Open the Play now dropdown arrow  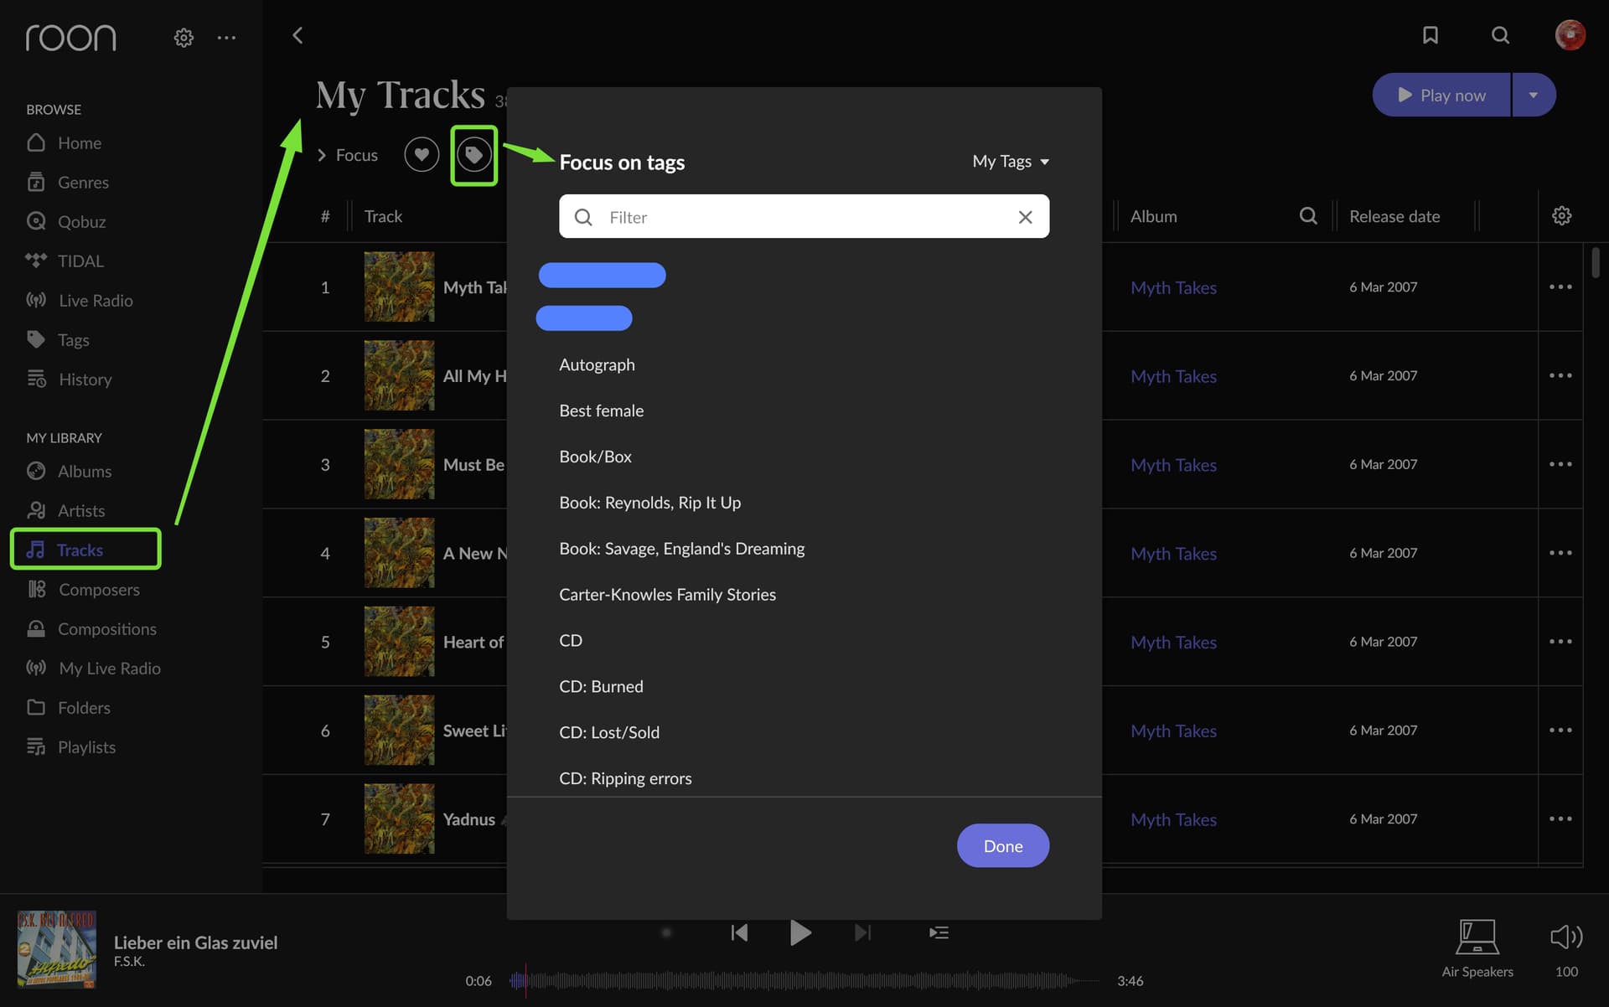click(1534, 95)
